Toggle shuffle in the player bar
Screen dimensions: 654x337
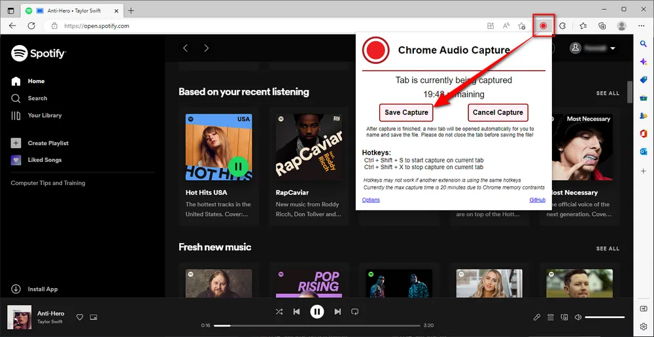pos(279,312)
